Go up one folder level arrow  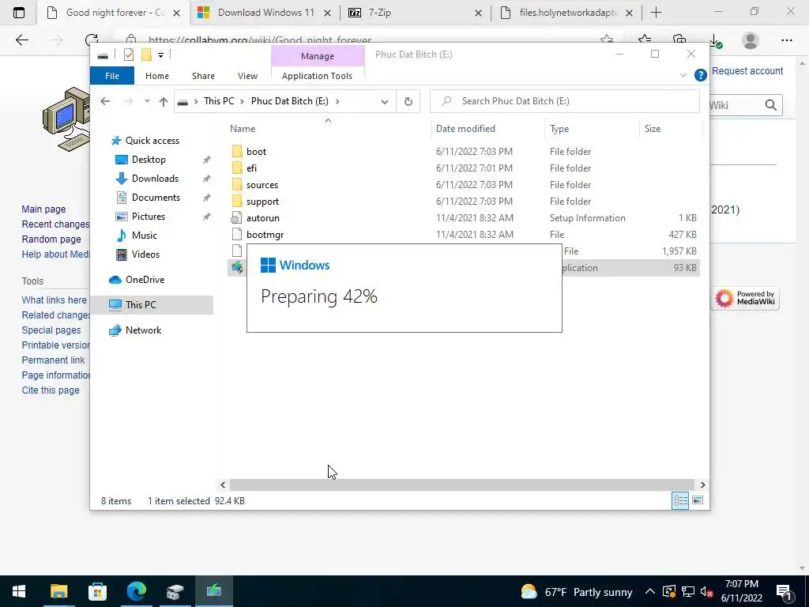point(164,102)
